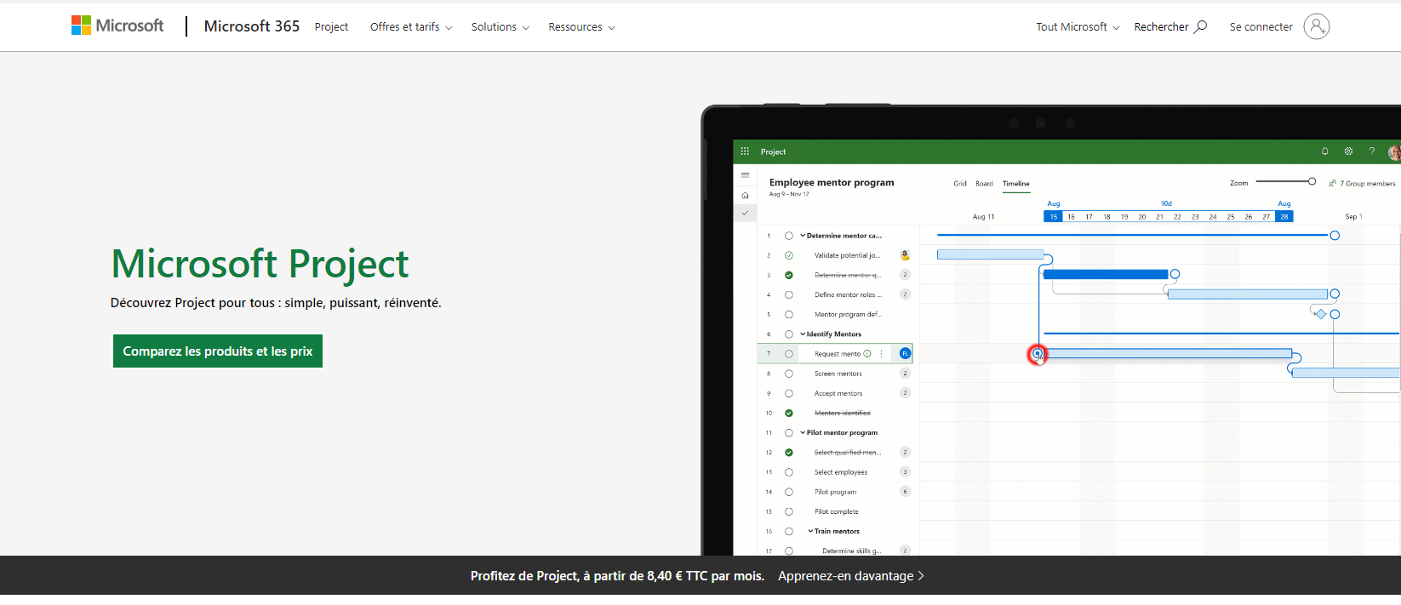Click the 7 Group members label

(1368, 184)
